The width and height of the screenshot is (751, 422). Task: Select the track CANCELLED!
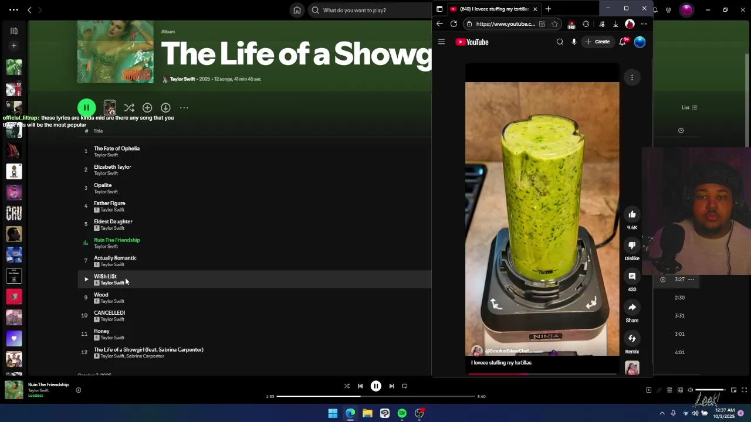coord(109,312)
